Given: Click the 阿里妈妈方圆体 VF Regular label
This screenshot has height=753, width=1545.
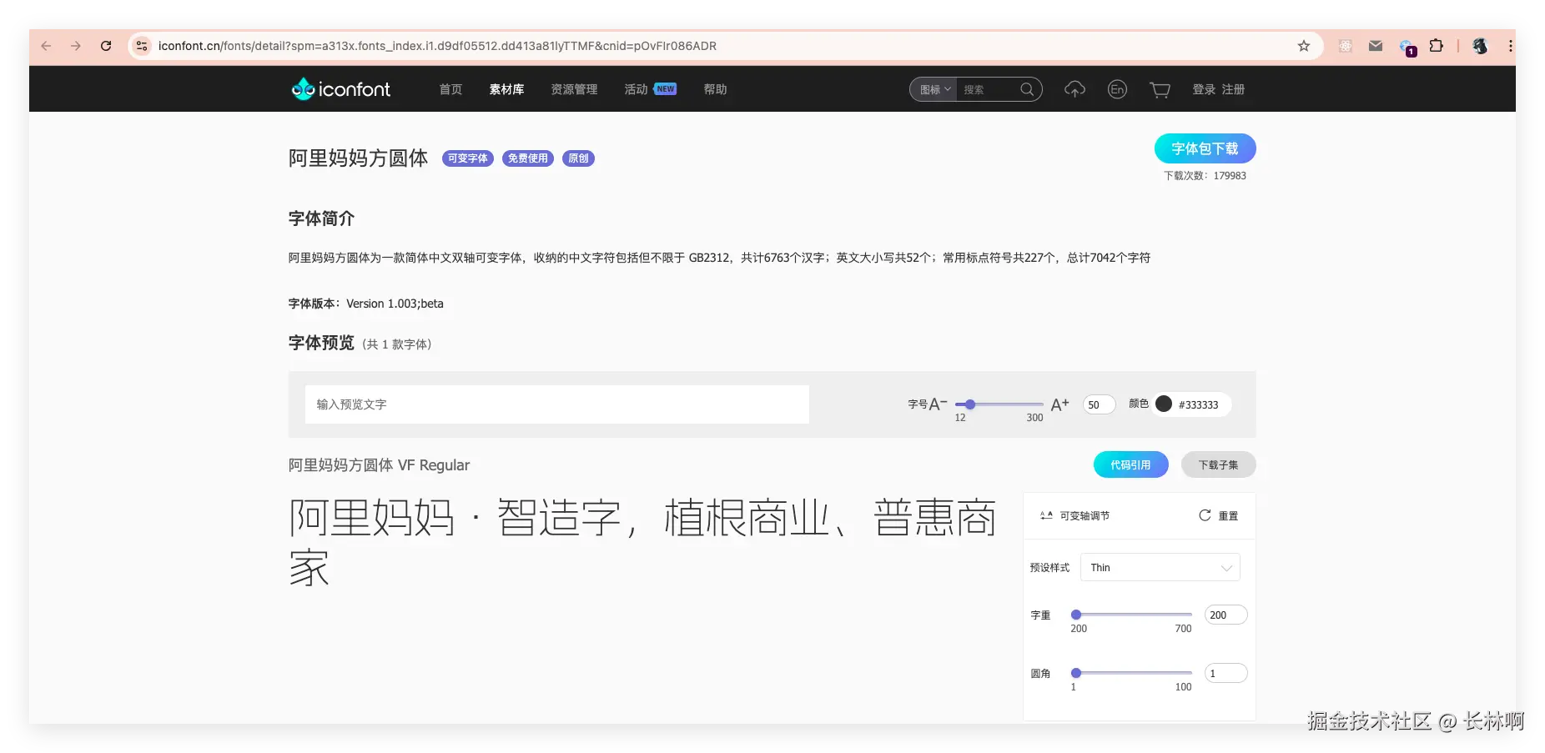Looking at the screenshot, I should point(379,464).
